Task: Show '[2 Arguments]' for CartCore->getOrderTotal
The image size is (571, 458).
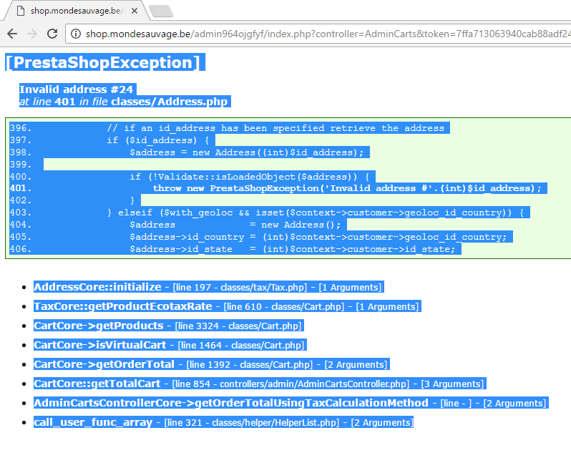Action: (x=356, y=364)
